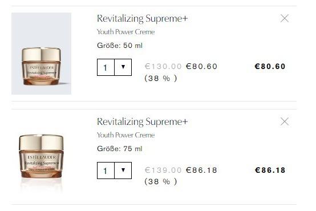The width and height of the screenshot is (316, 211).
Task: Open second Revitalizing Supreme+ product title
Action: point(142,122)
